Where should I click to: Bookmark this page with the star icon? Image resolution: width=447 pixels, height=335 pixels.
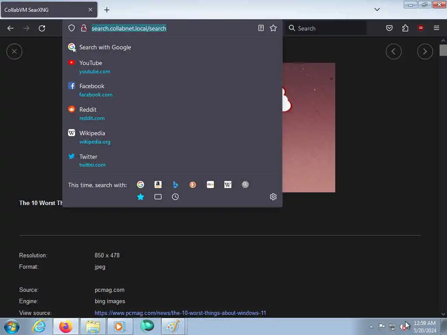(273, 28)
